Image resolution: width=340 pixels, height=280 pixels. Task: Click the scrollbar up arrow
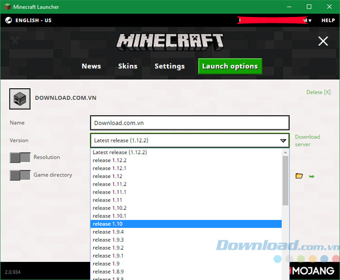click(285, 152)
